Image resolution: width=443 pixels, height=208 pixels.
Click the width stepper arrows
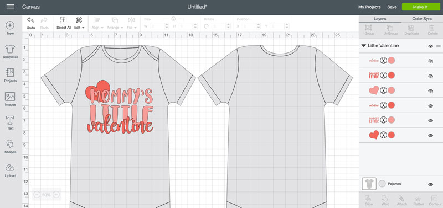coord(167,26)
